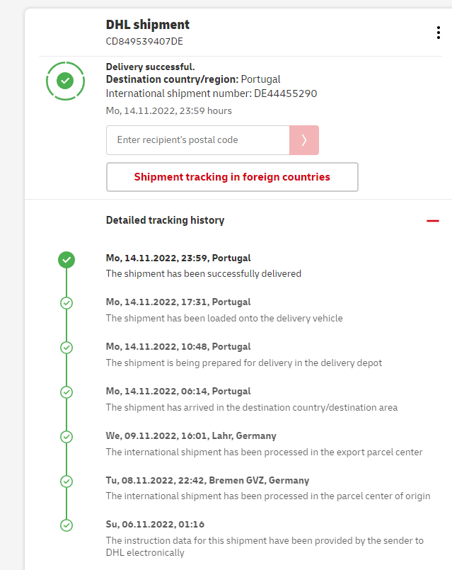Click the checkmark next to delivery depot step
Image resolution: width=452 pixels, height=570 pixels.
(x=66, y=348)
